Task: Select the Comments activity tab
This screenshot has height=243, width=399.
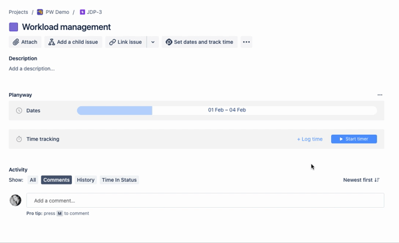Action: (x=57, y=180)
